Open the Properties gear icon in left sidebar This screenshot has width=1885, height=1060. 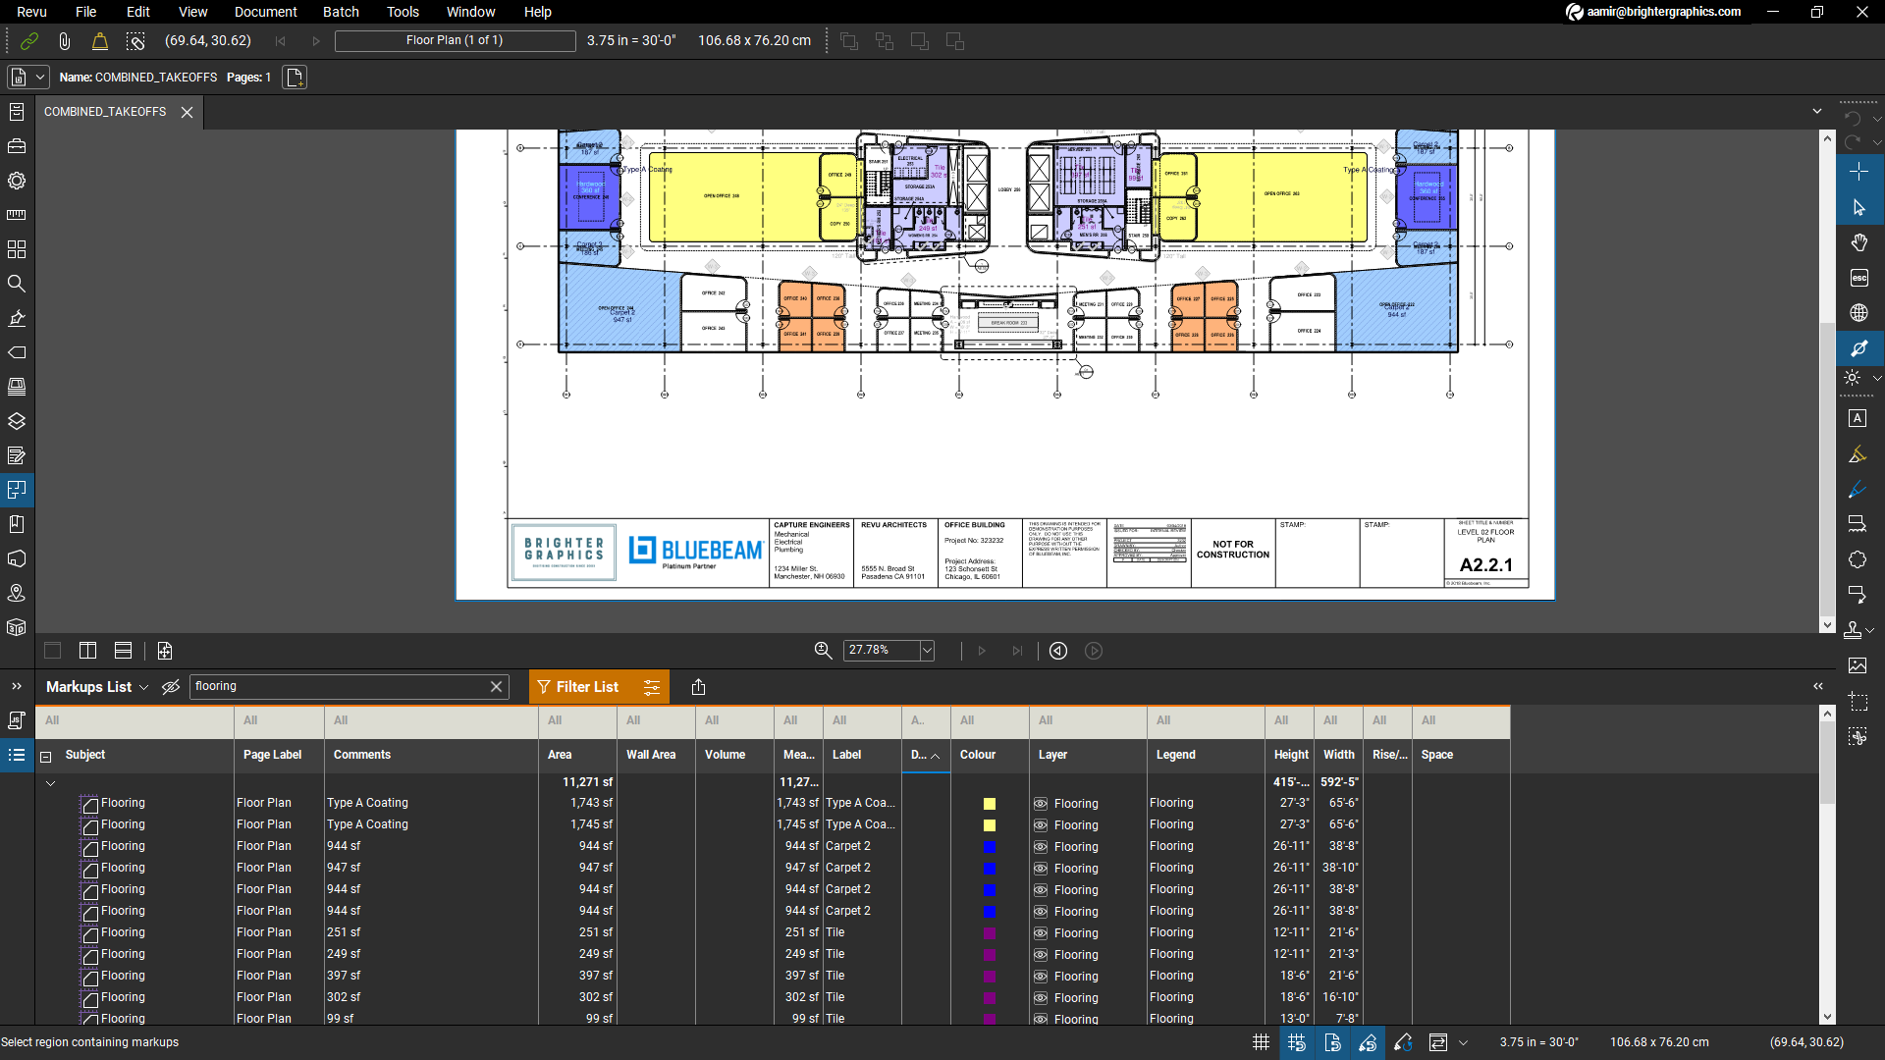pyautogui.click(x=16, y=181)
